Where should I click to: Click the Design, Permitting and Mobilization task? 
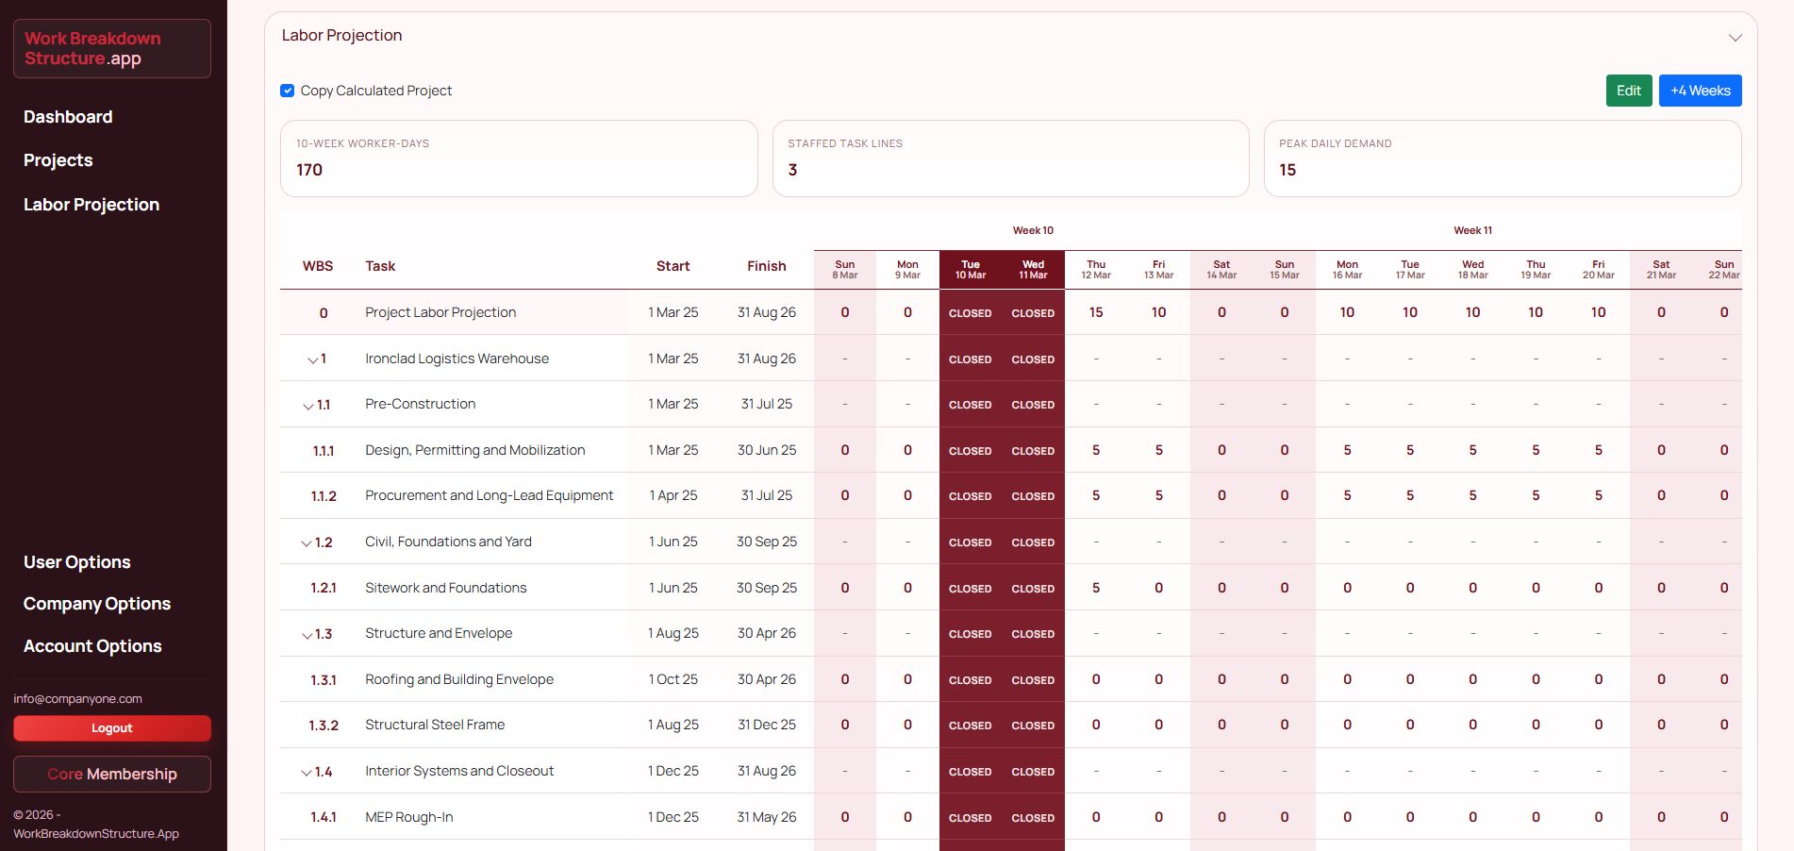point(474,450)
